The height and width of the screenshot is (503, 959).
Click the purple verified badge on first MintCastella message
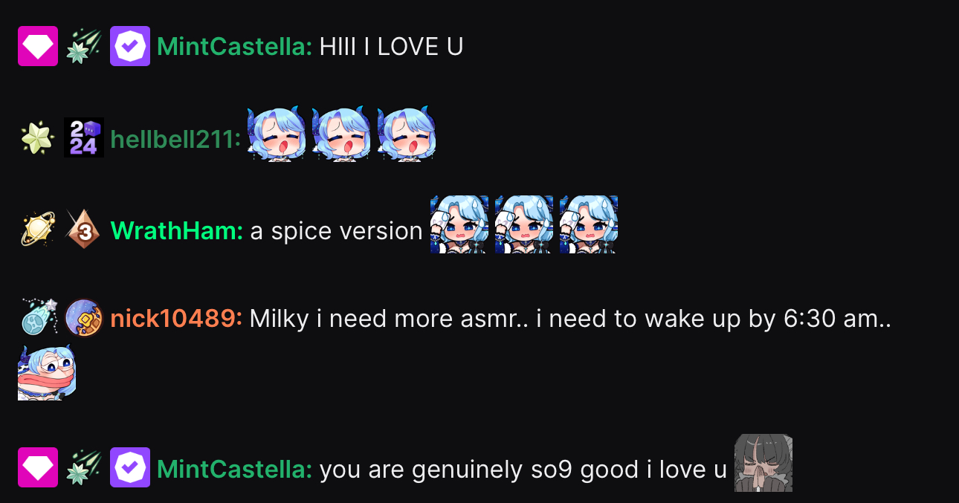click(130, 46)
